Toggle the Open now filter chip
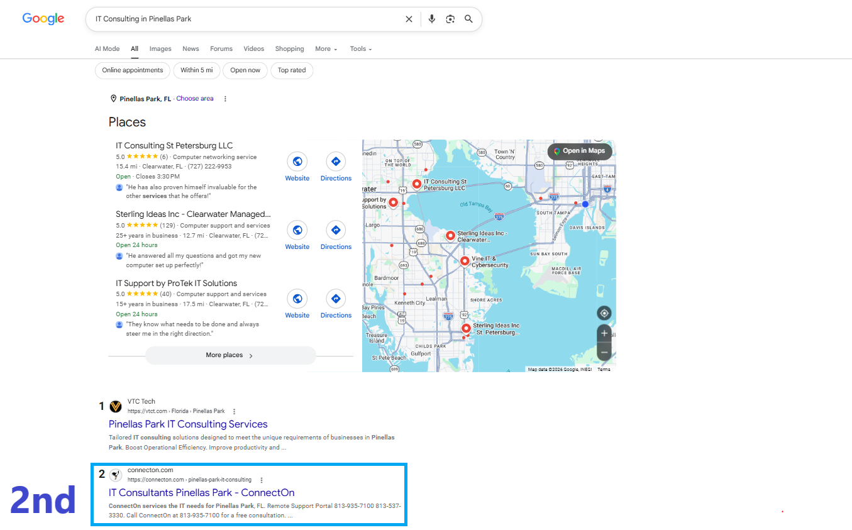This screenshot has height=530, width=852. 245,70
